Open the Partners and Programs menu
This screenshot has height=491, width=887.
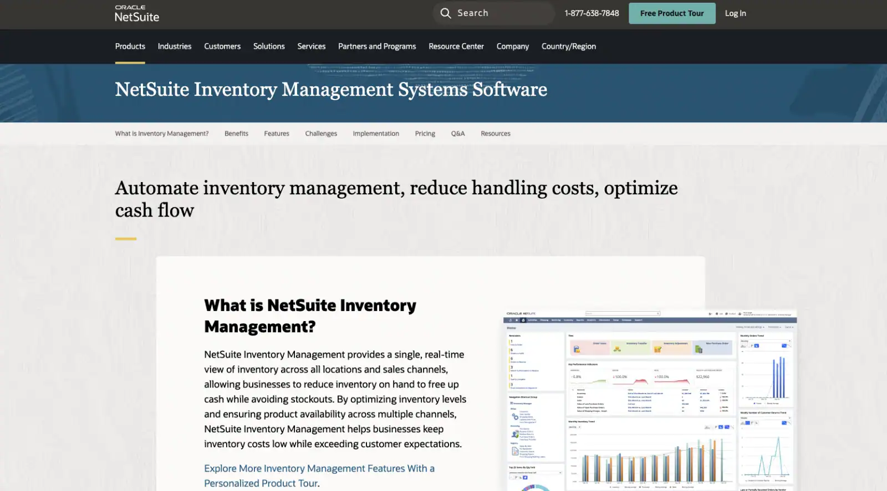point(377,46)
